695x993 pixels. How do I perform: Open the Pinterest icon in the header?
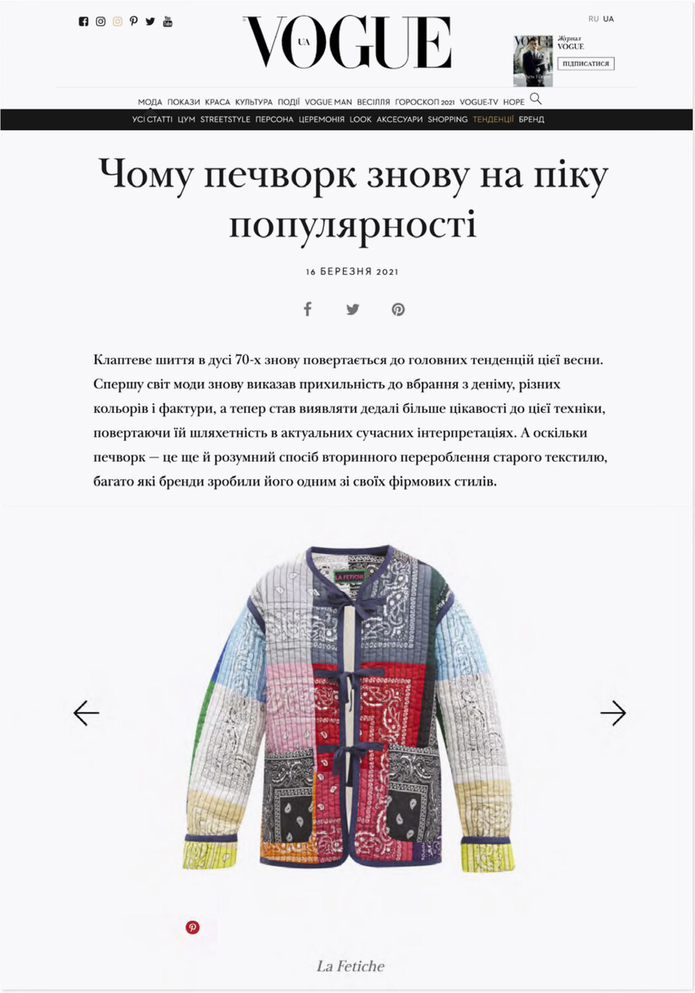pos(134,21)
